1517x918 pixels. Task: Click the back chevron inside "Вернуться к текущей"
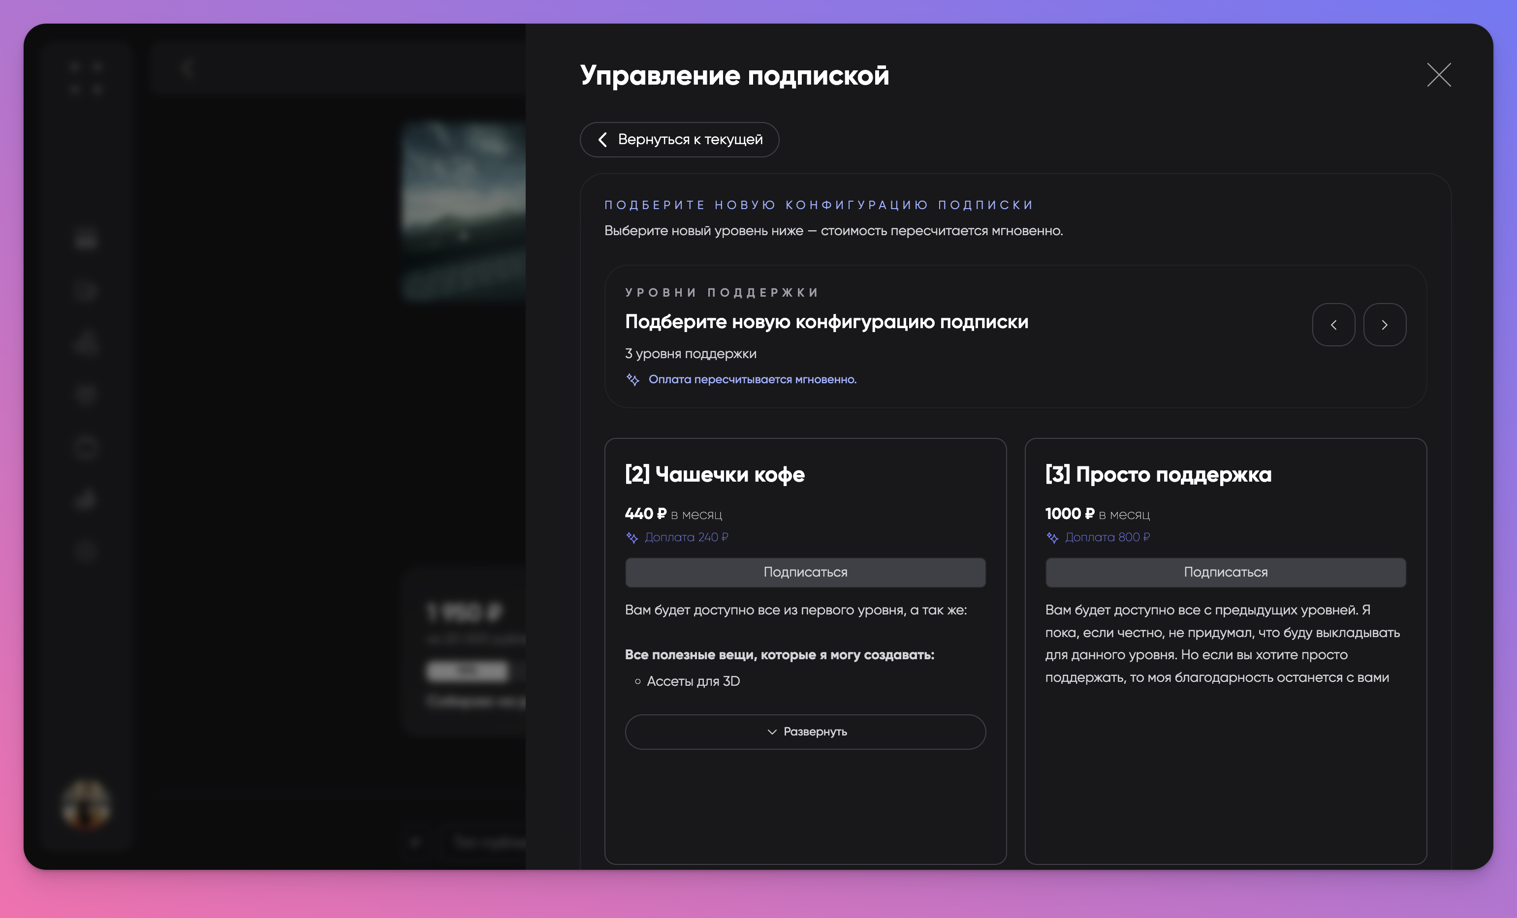(602, 140)
